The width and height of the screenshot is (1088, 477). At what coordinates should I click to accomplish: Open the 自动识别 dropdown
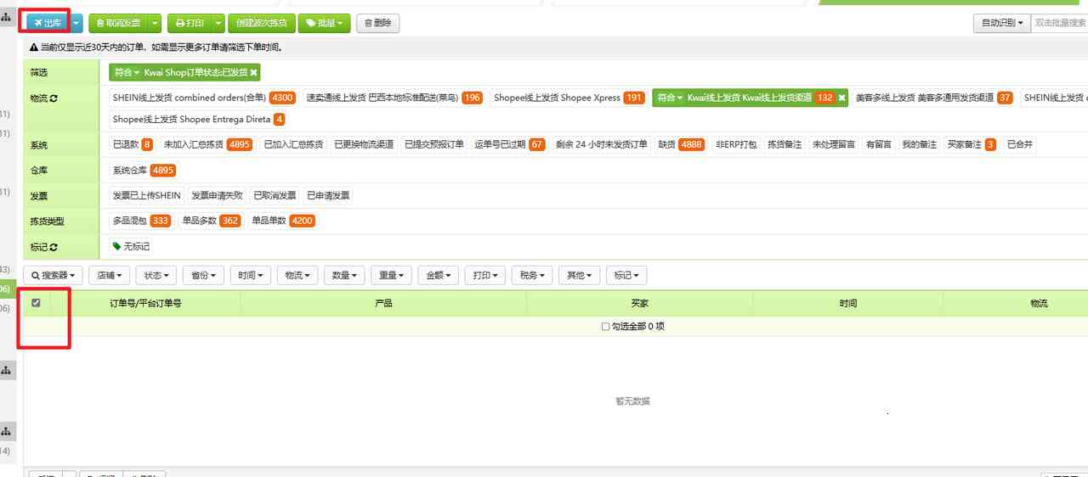(x=1001, y=23)
